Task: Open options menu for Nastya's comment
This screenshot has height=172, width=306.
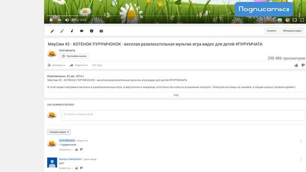Action: tap(301, 160)
